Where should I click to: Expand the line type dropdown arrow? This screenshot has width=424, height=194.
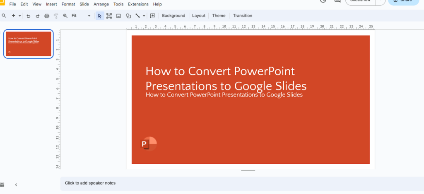pos(144,16)
